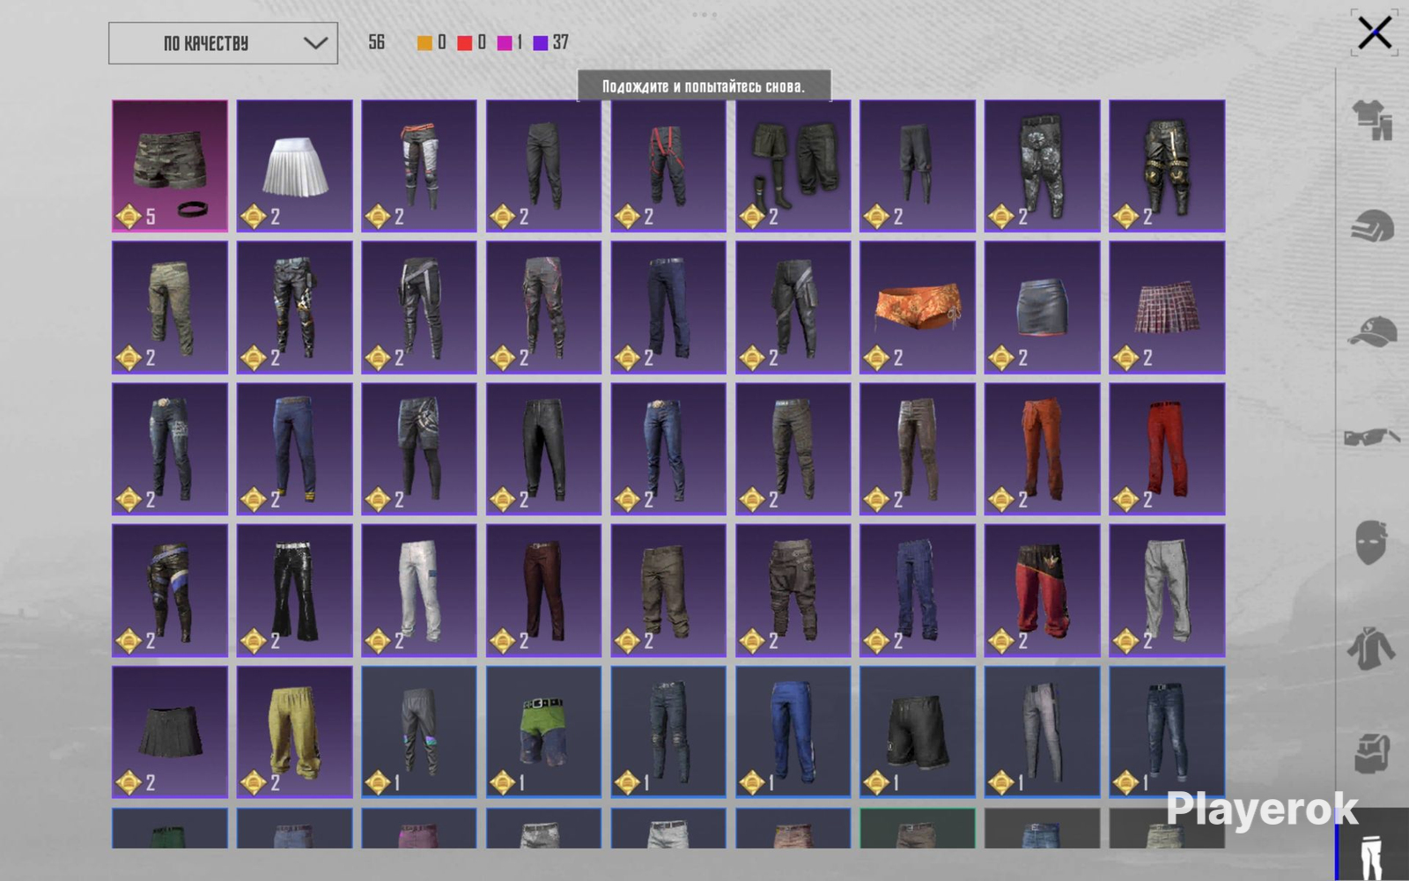Select grey joggers with teal stripes
This screenshot has width=1409, height=881.
(x=419, y=732)
